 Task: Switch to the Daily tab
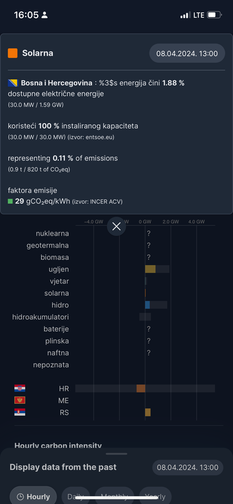pos(76,495)
